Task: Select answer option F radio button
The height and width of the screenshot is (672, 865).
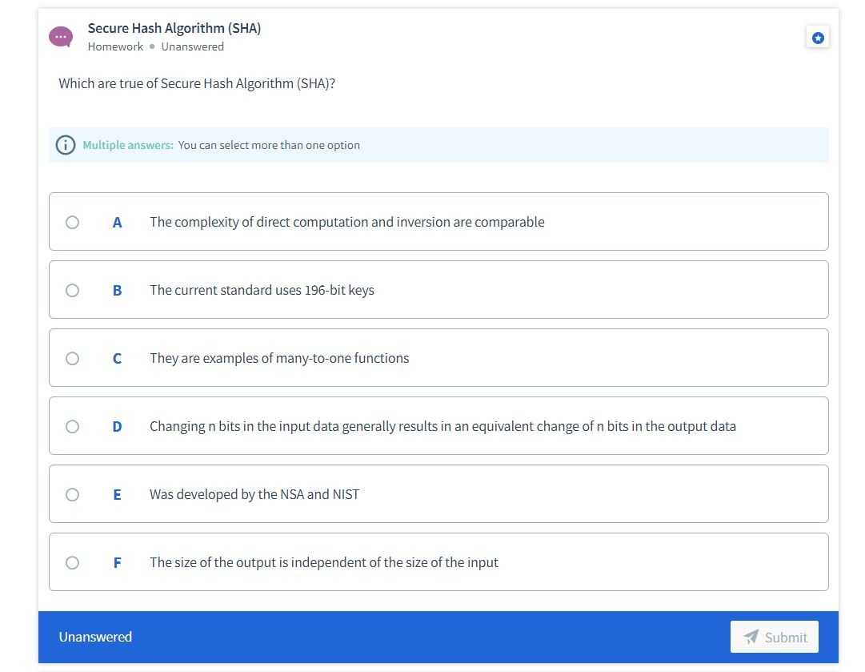Action: (x=73, y=562)
